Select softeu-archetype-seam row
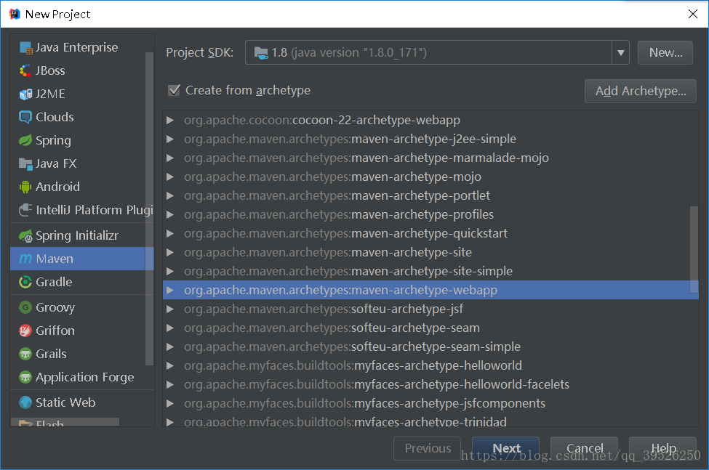 pyautogui.click(x=430, y=328)
